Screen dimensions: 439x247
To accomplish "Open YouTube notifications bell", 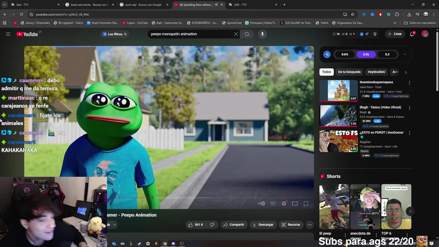I will tap(412, 34).
